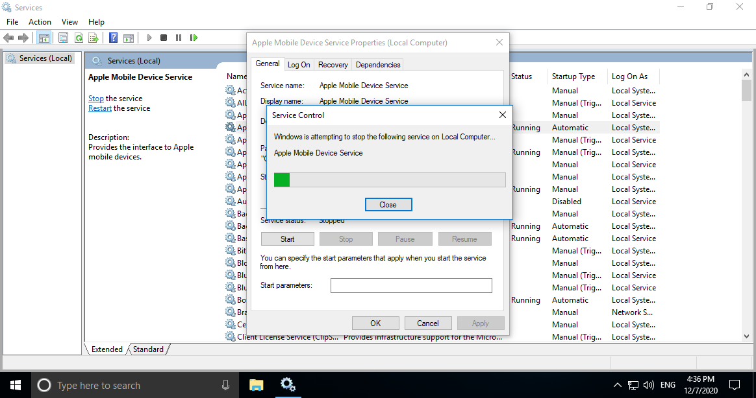Screen dimensions: 756x398
Task: Click the microphone icon in taskbar search
Action: point(225,385)
